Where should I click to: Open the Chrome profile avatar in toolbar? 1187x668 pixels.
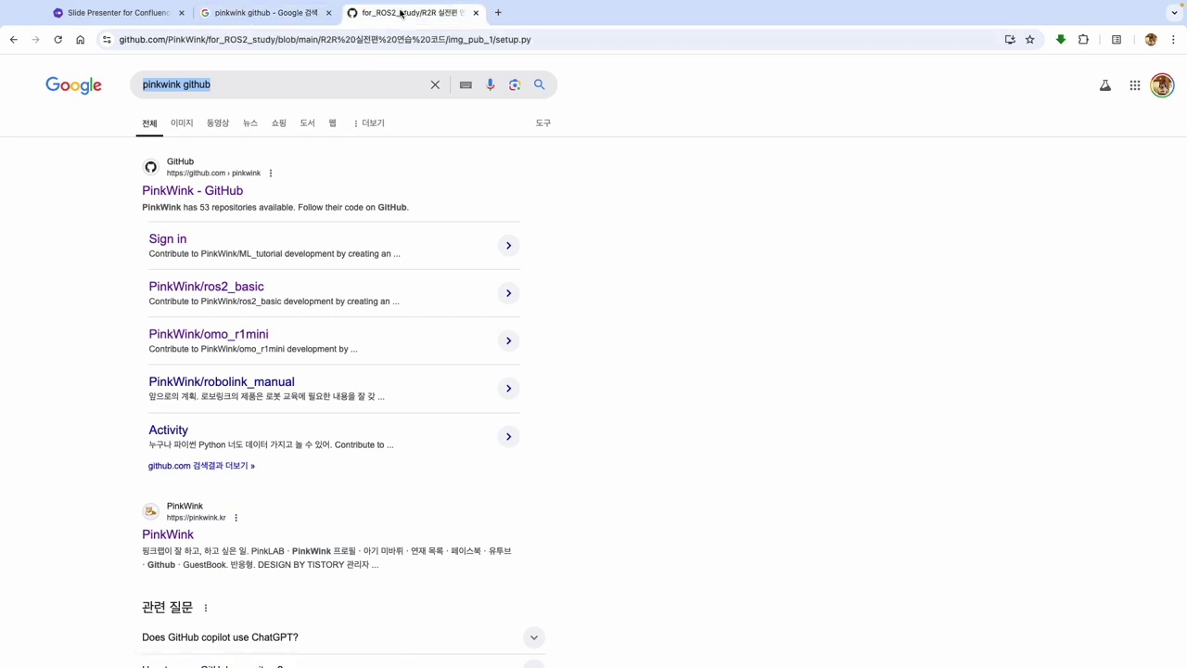pos(1151,40)
